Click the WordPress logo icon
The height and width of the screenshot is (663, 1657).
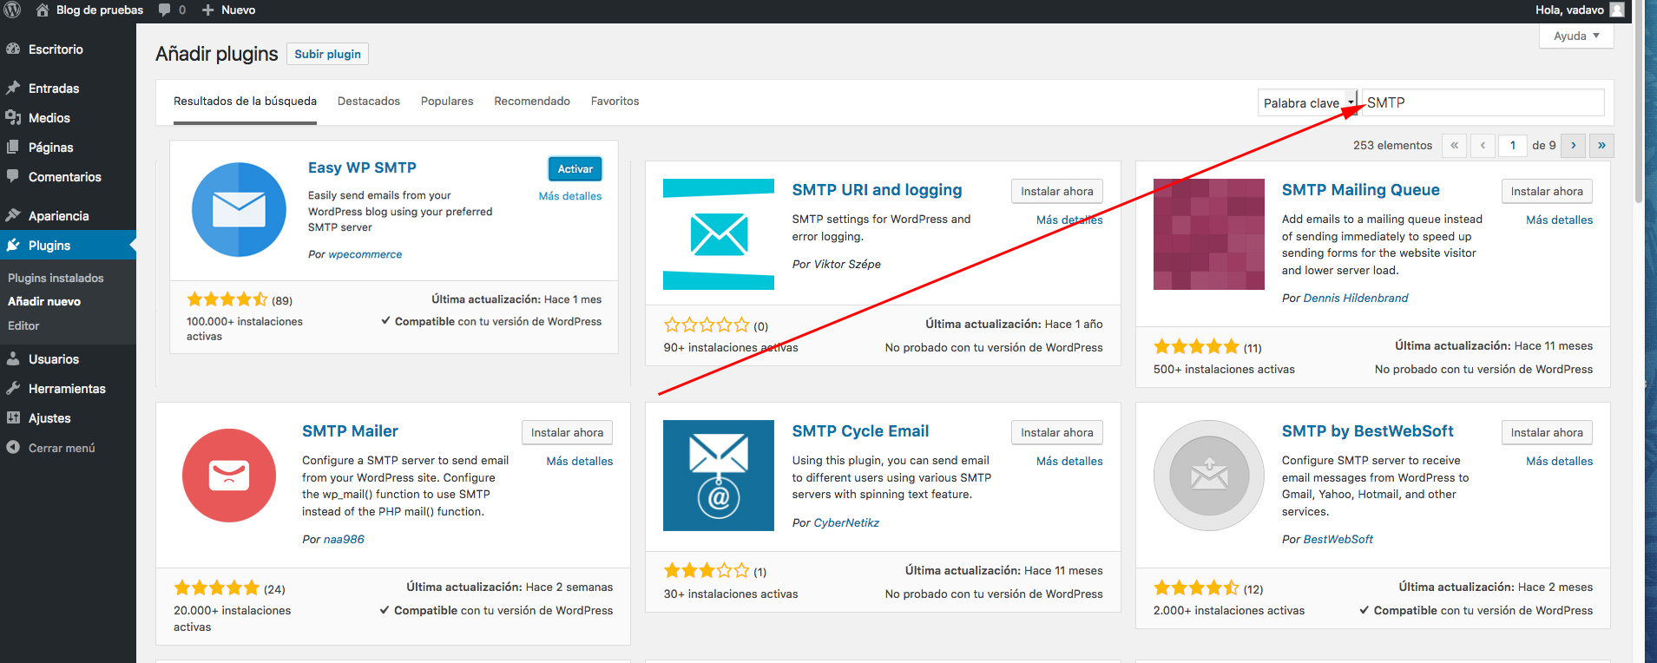coord(12,10)
